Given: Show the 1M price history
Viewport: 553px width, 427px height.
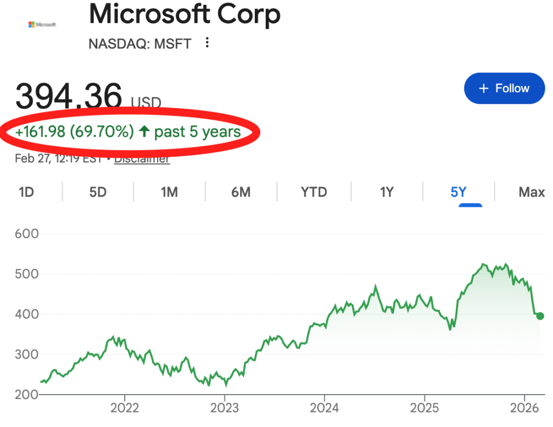Looking at the screenshot, I should pyautogui.click(x=169, y=192).
